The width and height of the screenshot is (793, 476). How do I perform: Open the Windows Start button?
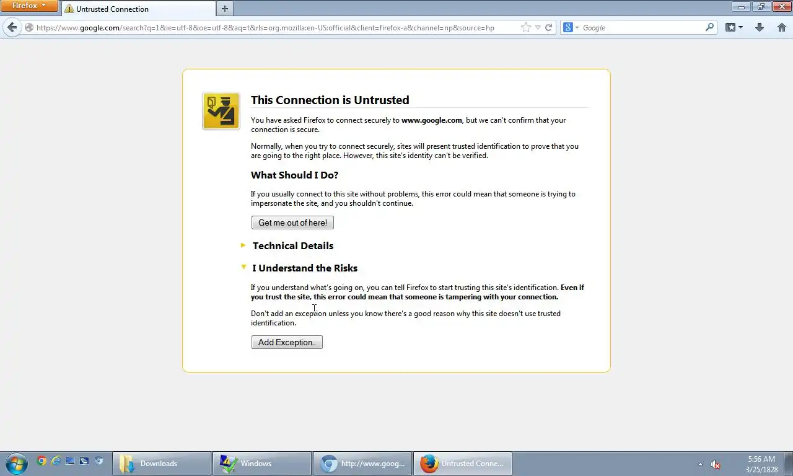point(16,463)
